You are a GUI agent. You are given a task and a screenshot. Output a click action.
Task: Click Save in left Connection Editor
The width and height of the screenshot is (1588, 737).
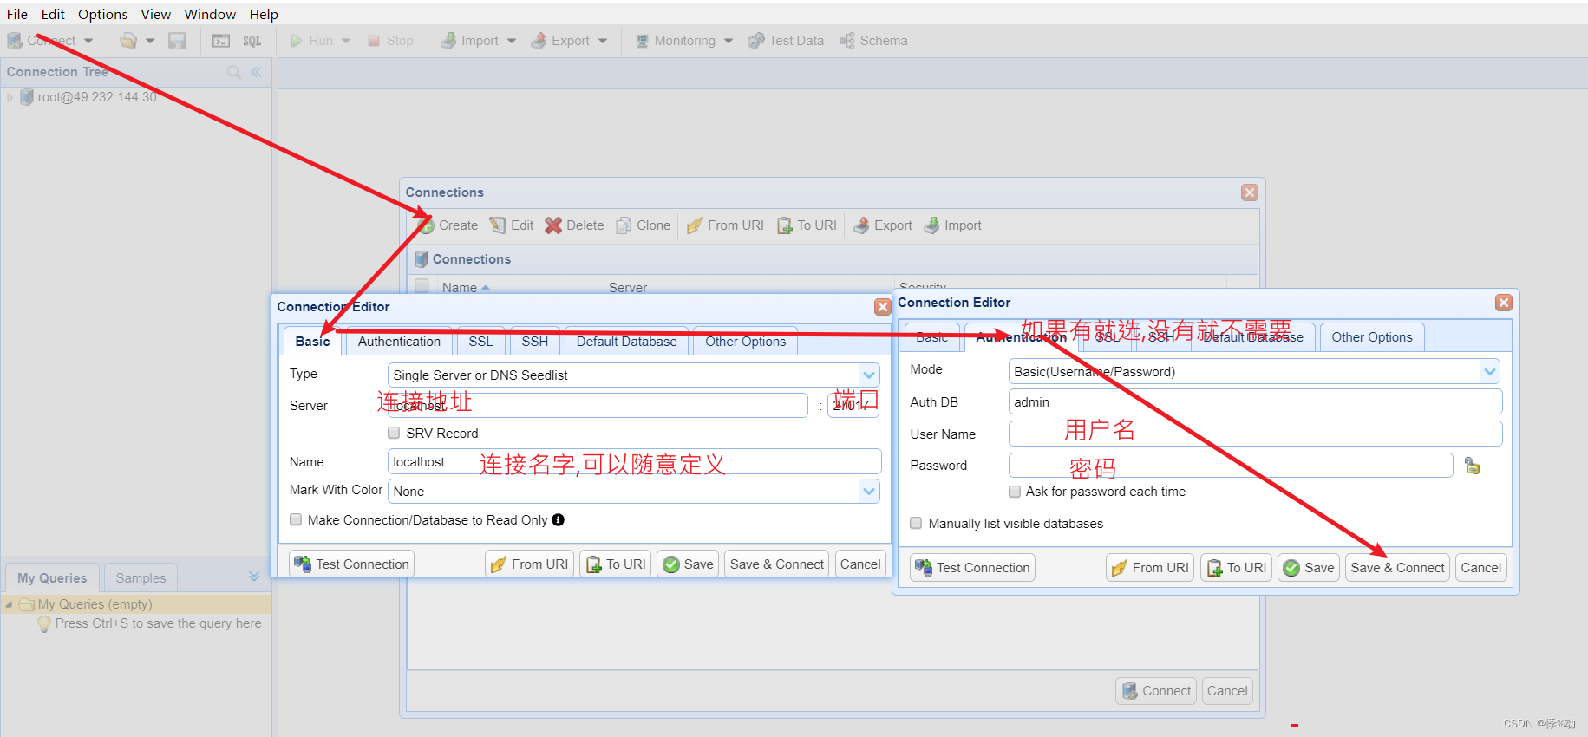pos(688,564)
